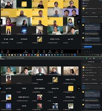Click Invite button in lower participants panel
102x111 pixels.
(87, 80)
